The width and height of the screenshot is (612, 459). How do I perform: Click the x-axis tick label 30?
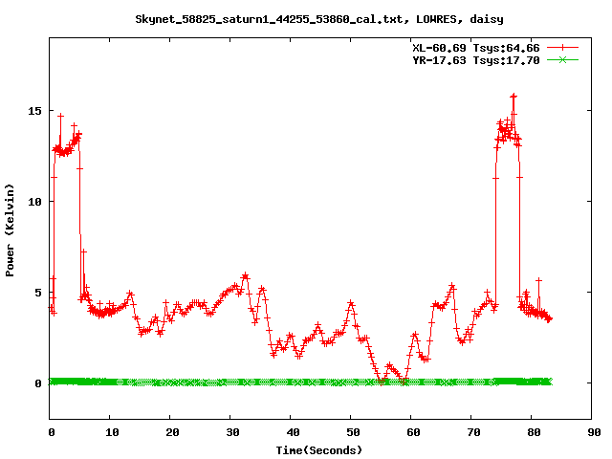[232, 432]
